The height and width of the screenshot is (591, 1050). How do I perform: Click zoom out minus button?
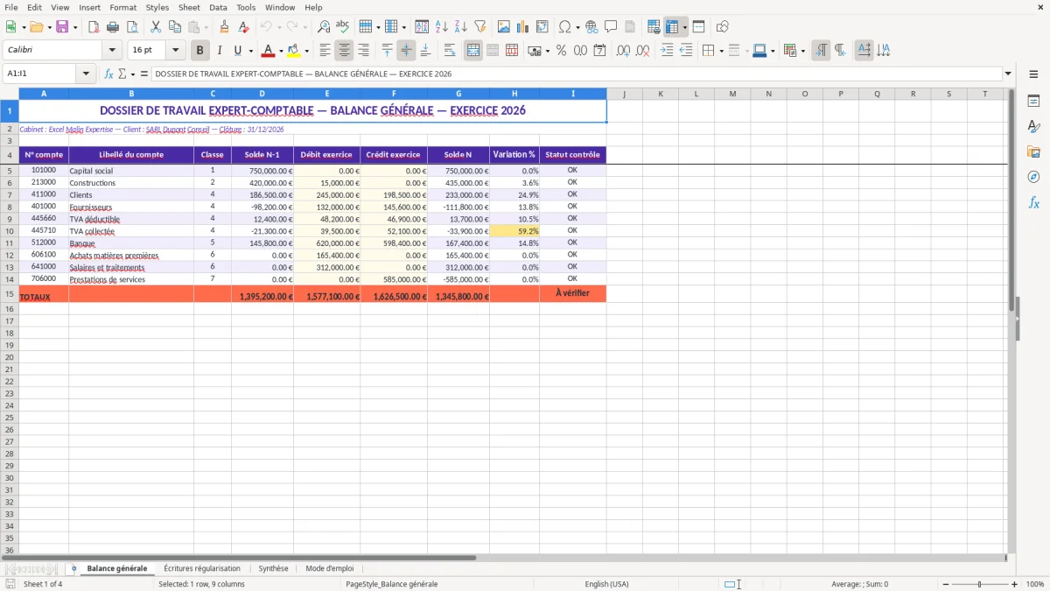(943, 584)
